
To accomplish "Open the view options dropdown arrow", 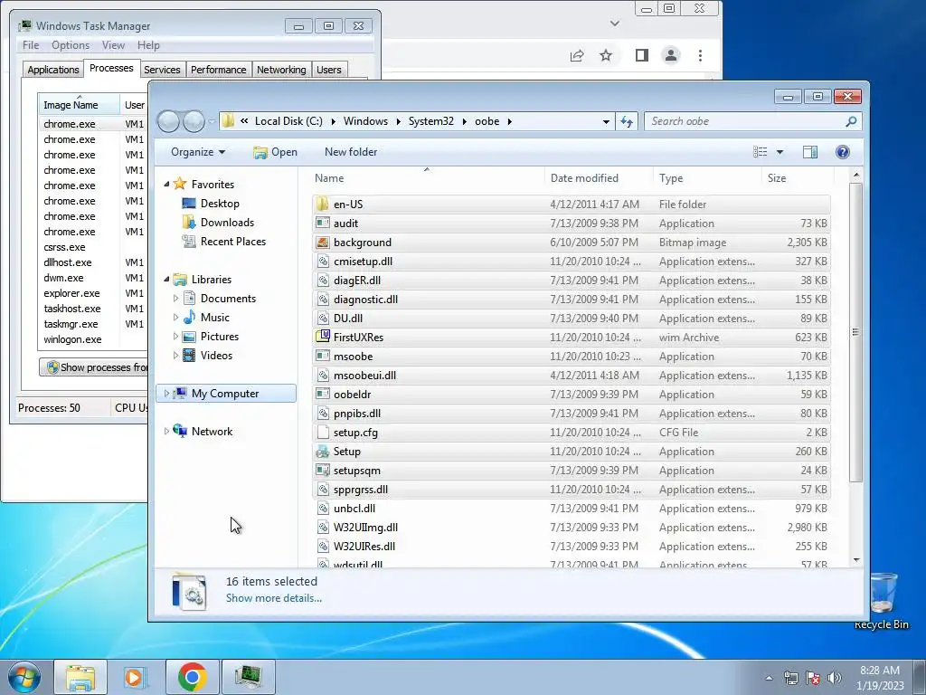I will [780, 152].
